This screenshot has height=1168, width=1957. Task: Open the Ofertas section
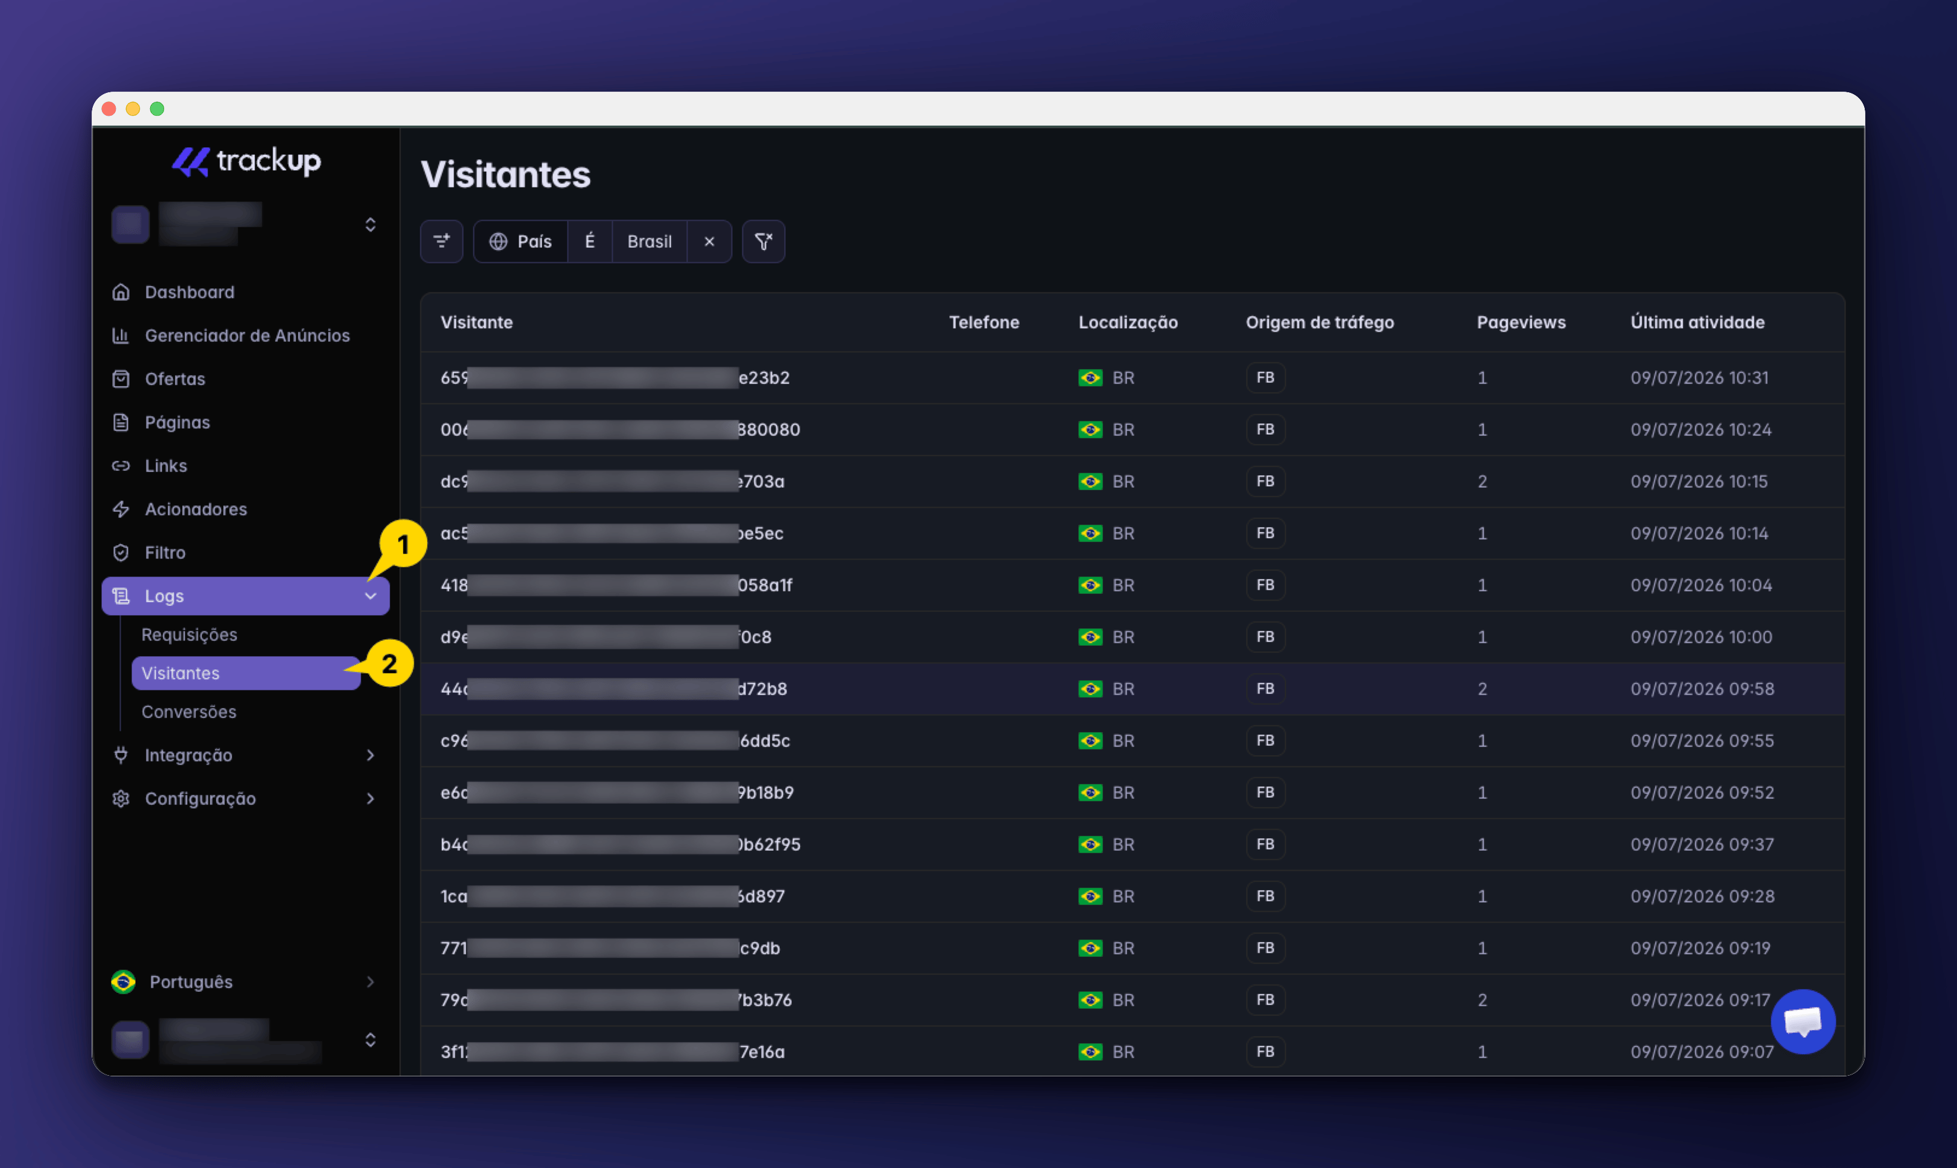pyautogui.click(x=245, y=379)
